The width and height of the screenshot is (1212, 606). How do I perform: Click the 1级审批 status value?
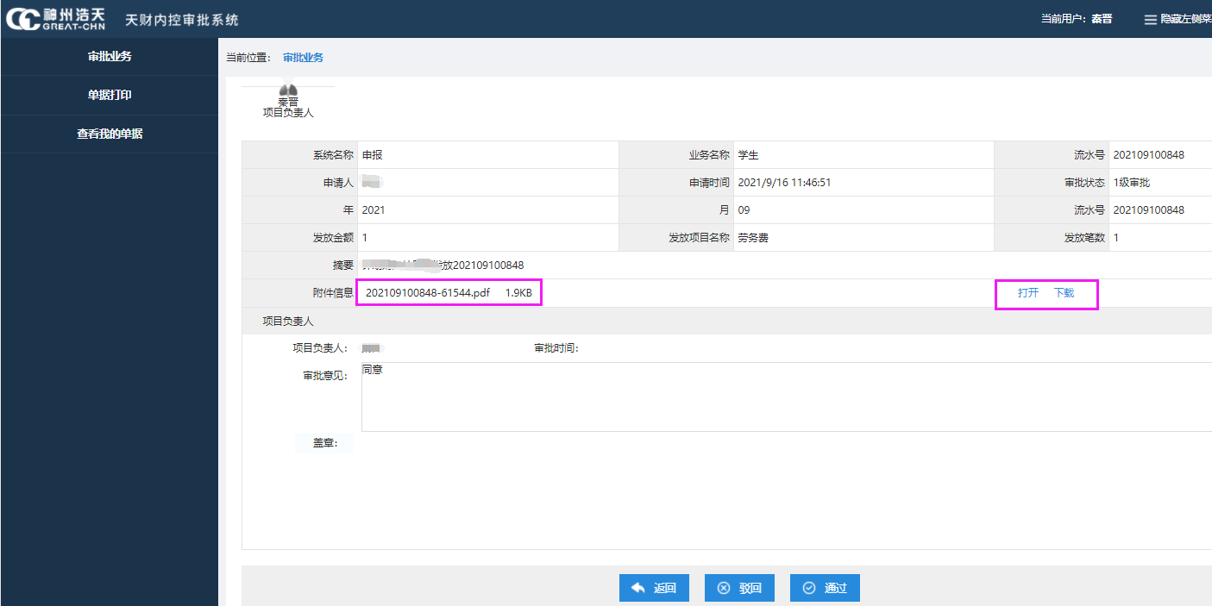coord(1132,183)
